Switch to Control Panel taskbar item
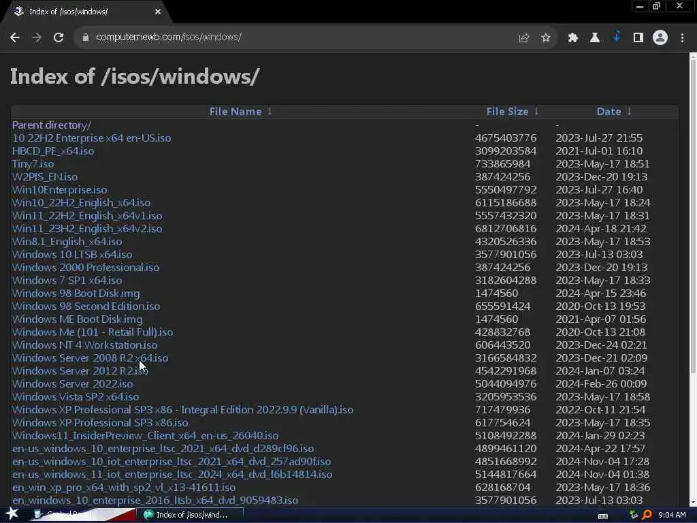 coord(82,515)
